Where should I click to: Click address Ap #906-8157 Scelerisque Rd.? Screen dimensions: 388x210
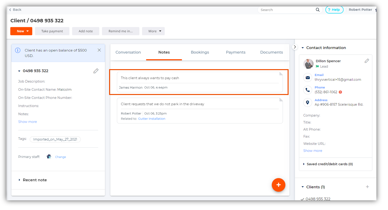(x=339, y=105)
